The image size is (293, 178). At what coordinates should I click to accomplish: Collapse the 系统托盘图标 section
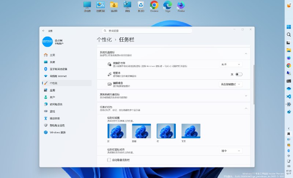pos(246,54)
